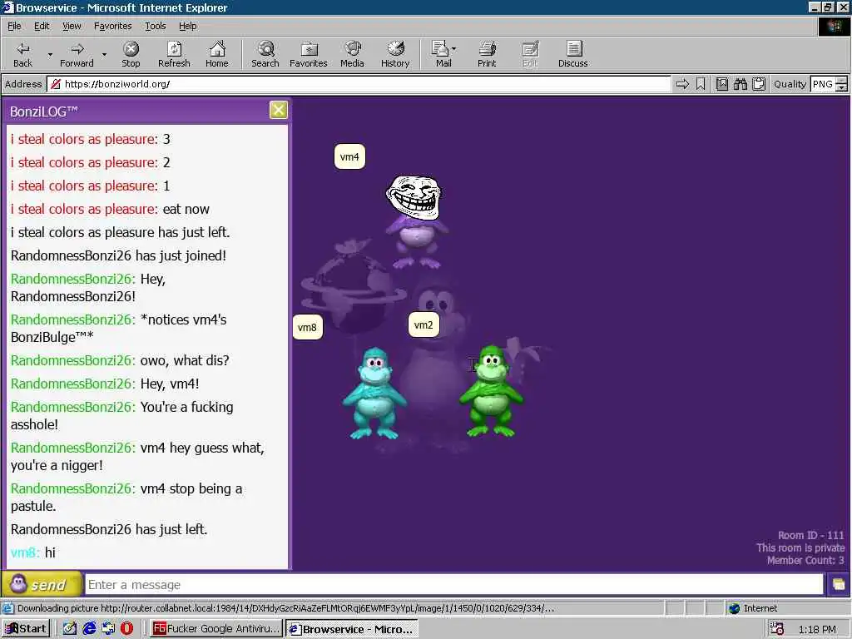Click the Address bar URL field
This screenshot has width=852, height=639.
[x=359, y=84]
